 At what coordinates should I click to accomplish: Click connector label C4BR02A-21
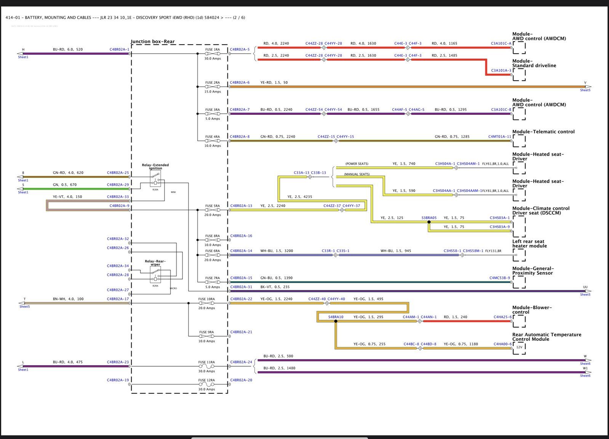(241, 332)
